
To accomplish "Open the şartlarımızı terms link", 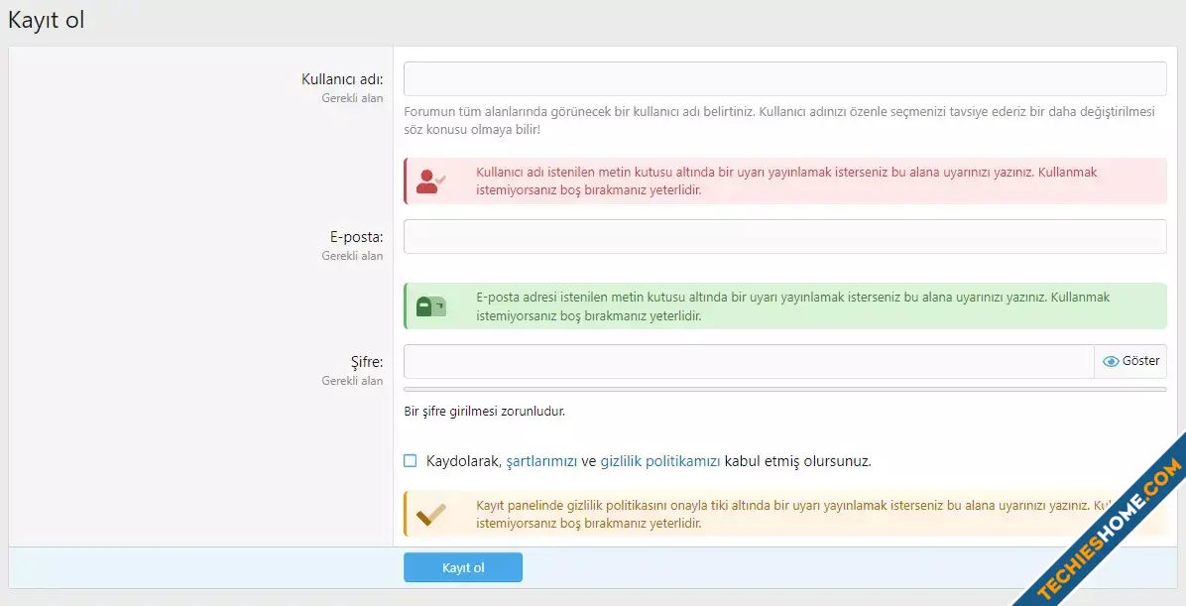I will (541, 461).
